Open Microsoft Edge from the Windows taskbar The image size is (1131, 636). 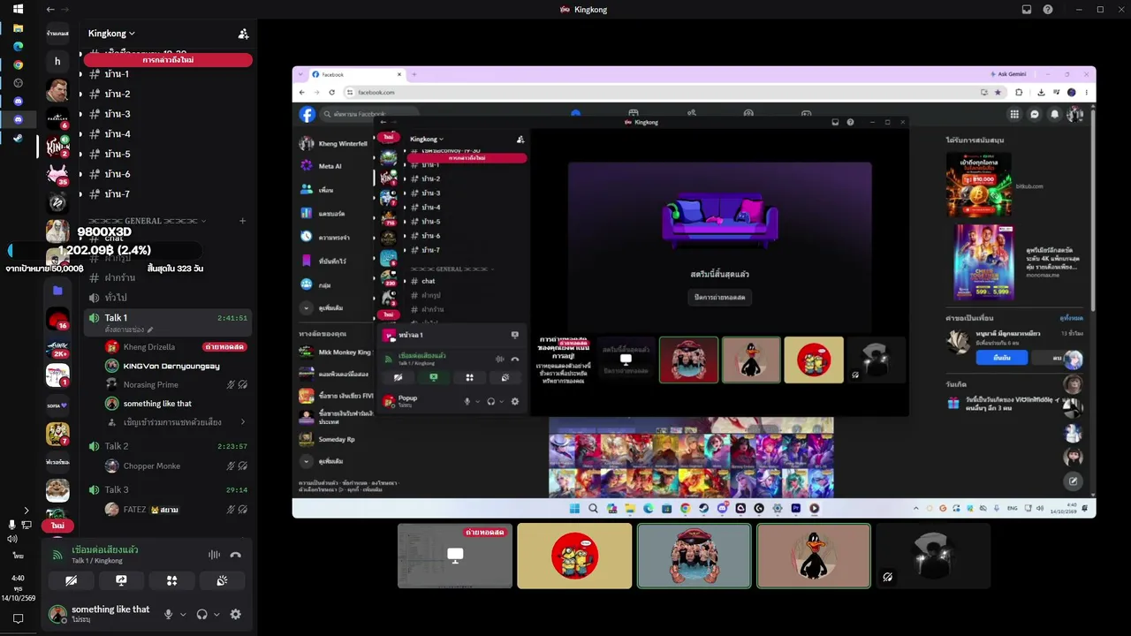[x=19, y=46]
